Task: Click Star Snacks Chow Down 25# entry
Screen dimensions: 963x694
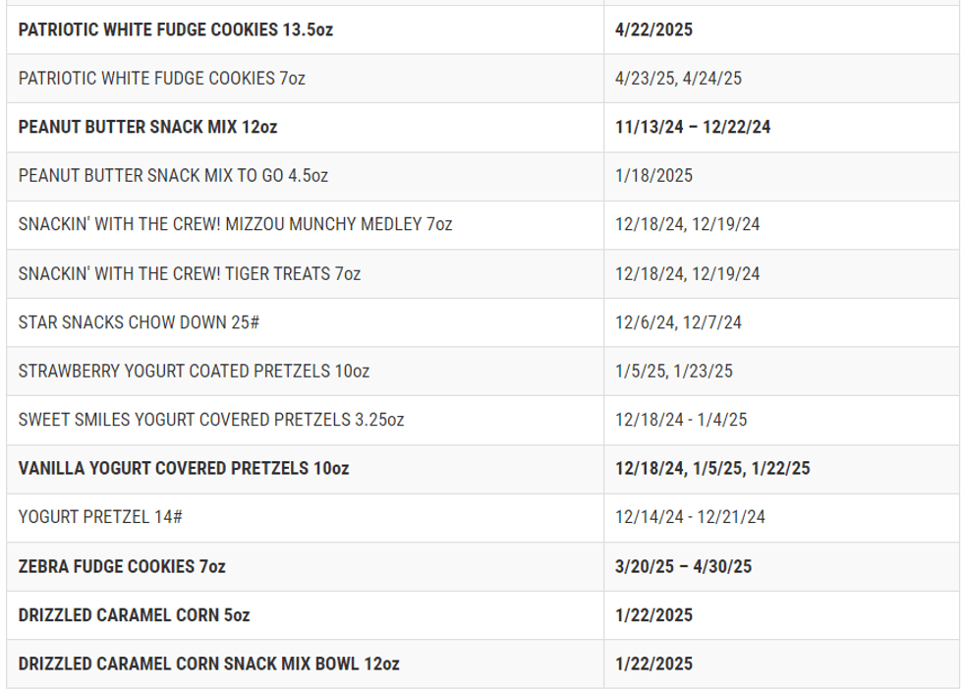Action: coord(139,322)
